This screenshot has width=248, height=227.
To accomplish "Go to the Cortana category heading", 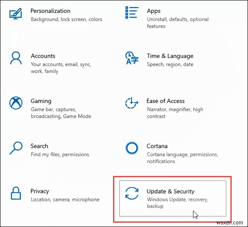I will (x=157, y=146).
